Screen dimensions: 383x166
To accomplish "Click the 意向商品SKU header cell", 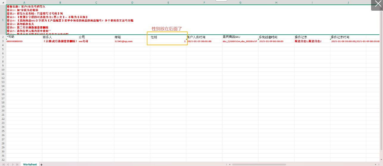I will (240, 37).
